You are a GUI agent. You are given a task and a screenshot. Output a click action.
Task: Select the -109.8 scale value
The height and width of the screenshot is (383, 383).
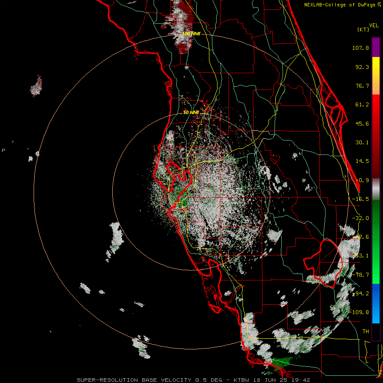click(359, 312)
